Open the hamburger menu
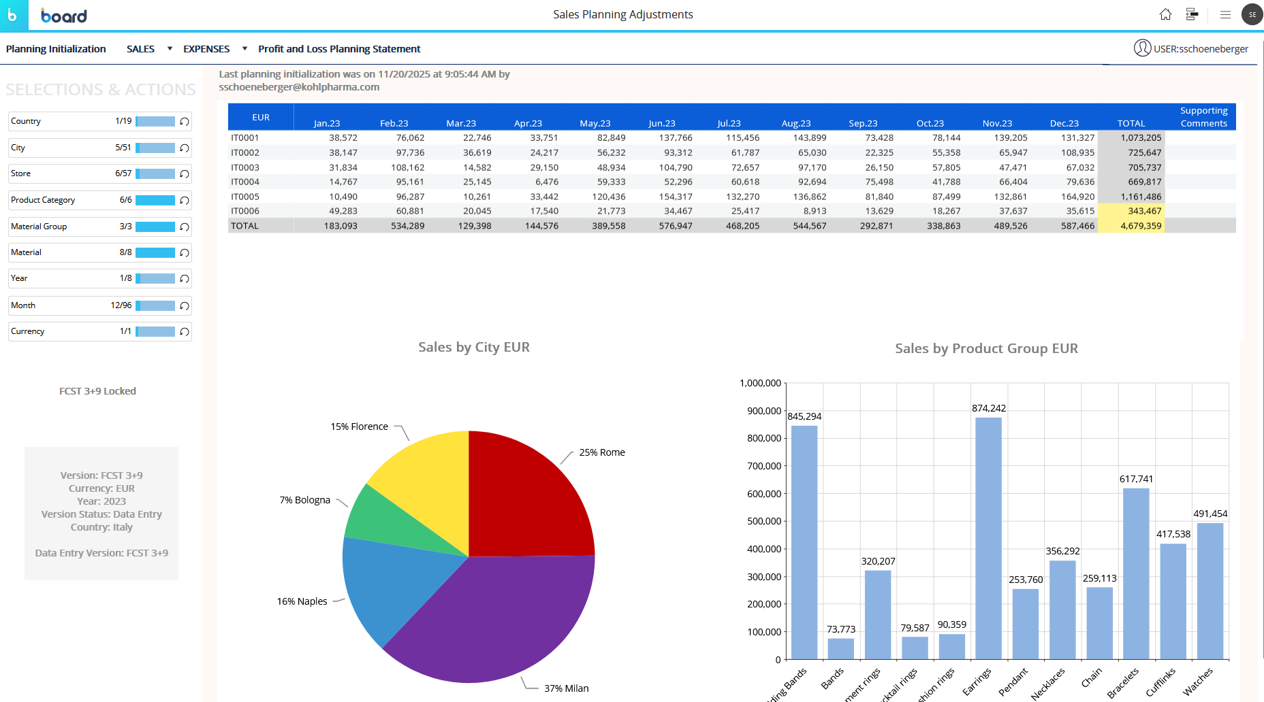The image size is (1264, 702). (x=1225, y=14)
